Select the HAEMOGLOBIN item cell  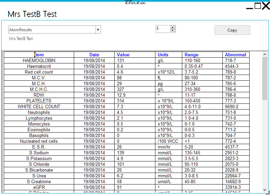coord(39,60)
